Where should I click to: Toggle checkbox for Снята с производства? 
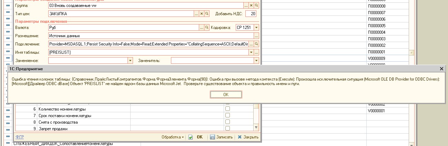(x=227, y=122)
